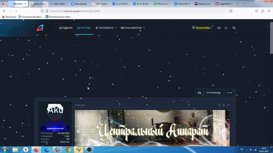Stop page loading X button
Screen dimensions: 273x153
point(16,11)
